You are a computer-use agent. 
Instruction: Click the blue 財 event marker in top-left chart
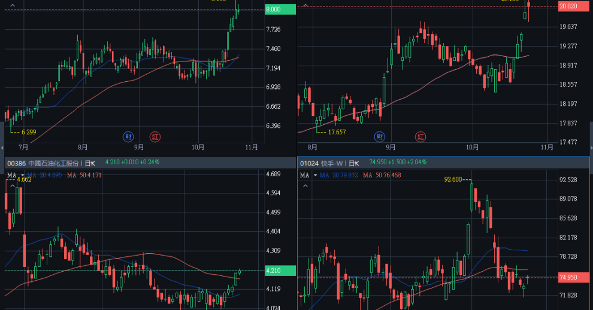[x=128, y=136]
